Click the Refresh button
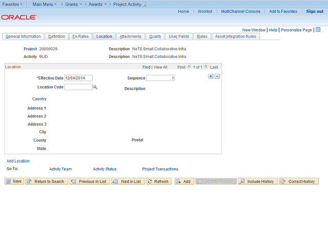This screenshot has width=328, height=246. (159, 181)
